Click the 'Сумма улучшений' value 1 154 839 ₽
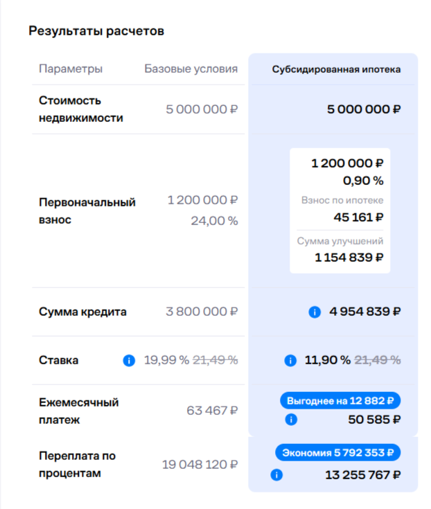The height and width of the screenshot is (509, 431). click(x=349, y=258)
